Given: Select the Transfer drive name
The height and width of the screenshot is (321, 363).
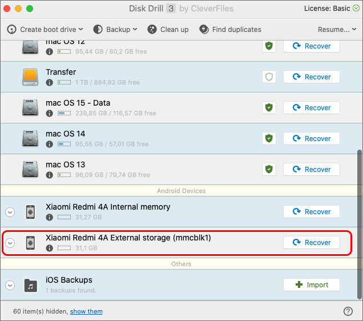Looking at the screenshot, I should pyautogui.click(x=61, y=72).
